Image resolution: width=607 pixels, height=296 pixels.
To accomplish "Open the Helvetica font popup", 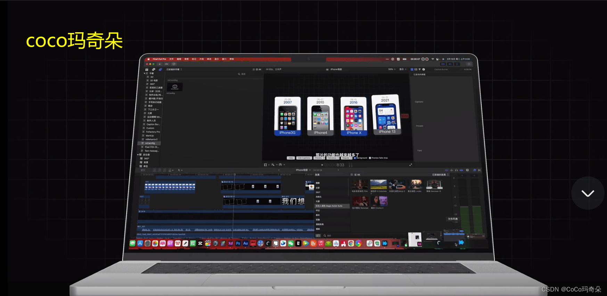I will point(333,158).
